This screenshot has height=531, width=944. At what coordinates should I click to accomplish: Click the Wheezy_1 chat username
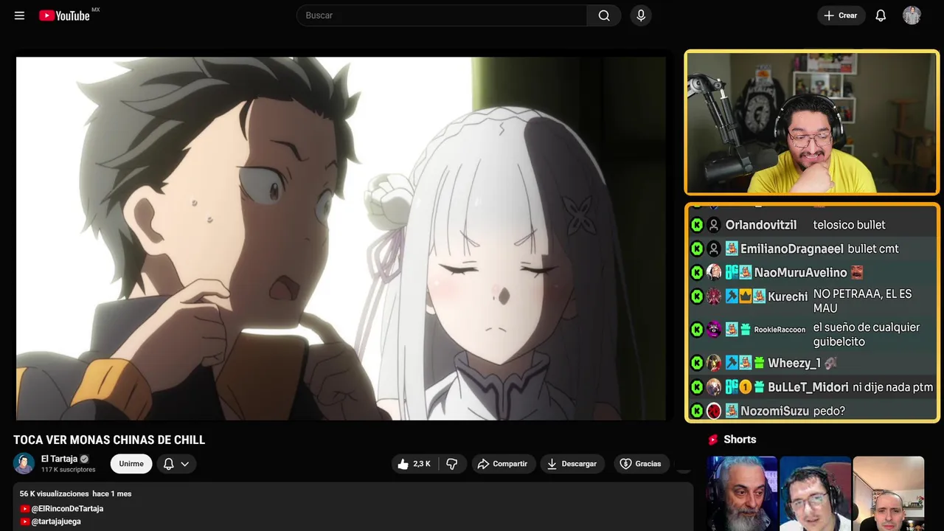[794, 363]
